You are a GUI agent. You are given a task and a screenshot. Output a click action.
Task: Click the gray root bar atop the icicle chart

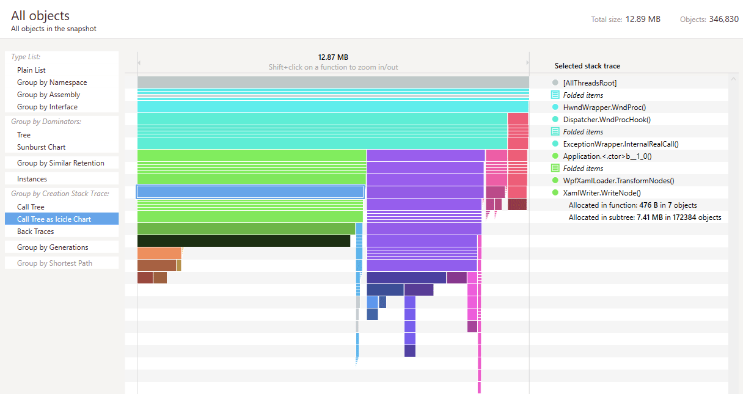coord(333,82)
